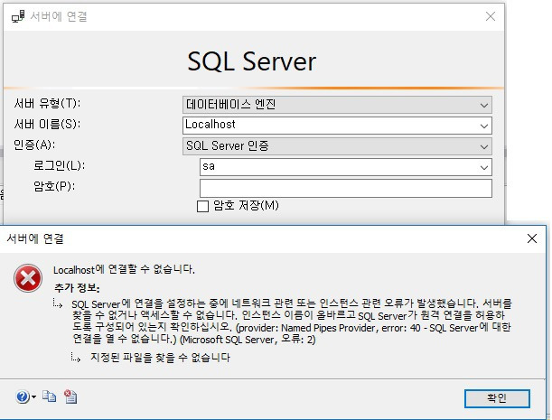Expand the 서버 이름 combo box arrow
The height and width of the screenshot is (420, 552).
pyautogui.click(x=484, y=126)
